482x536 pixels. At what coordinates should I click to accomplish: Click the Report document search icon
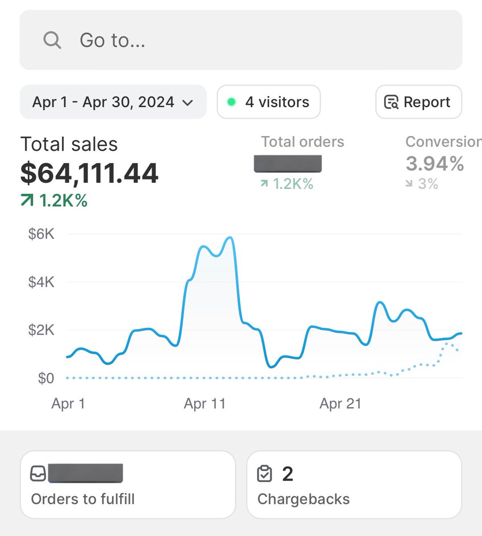(391, 102)
